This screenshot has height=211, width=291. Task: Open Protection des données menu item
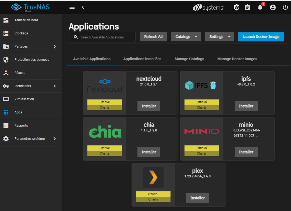pos(31,59)
